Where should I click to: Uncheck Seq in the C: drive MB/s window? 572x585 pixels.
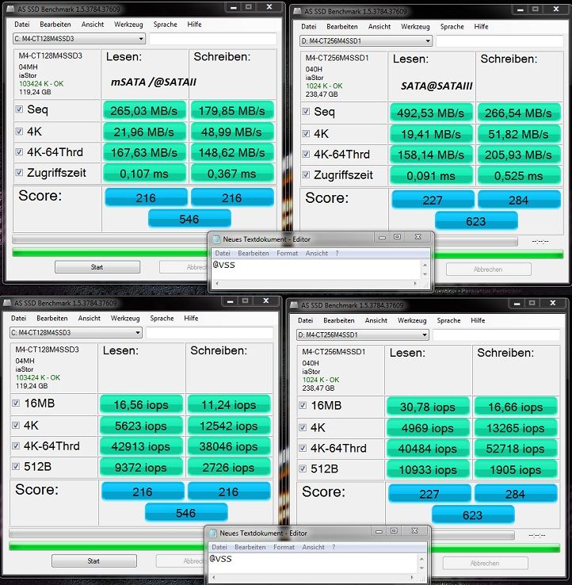coord(19,109)
